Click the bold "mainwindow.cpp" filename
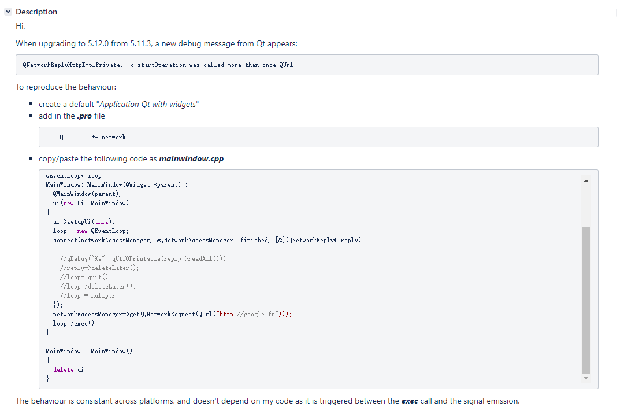This screenshot has width=617, height=414. [191, 158]
